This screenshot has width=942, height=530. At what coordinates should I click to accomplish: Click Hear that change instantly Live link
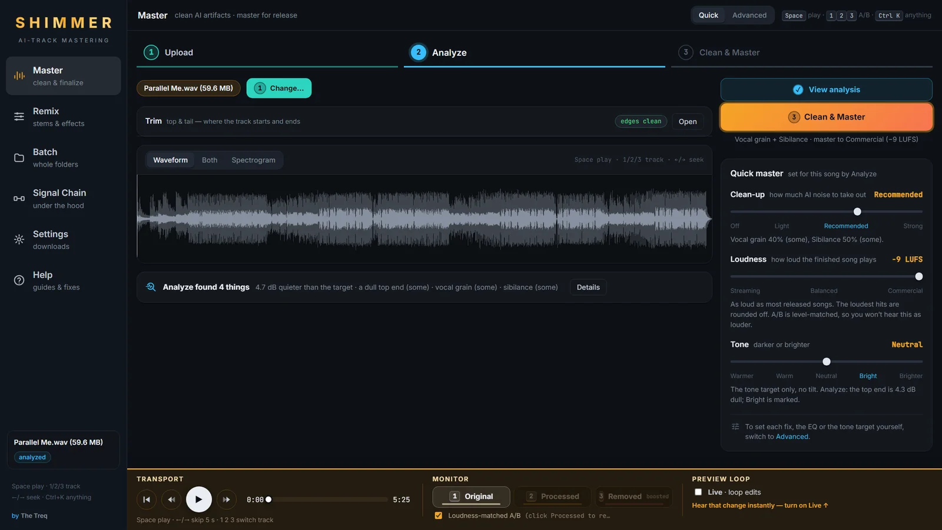click(x=760, y=505)
